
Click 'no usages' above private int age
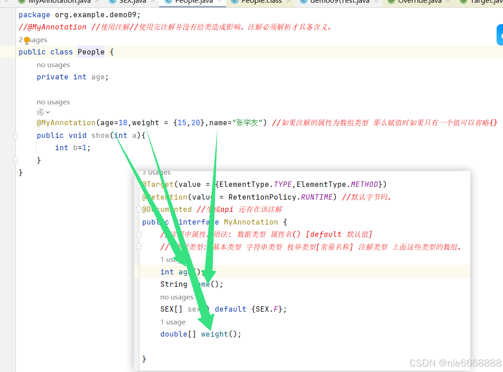tap(53, 65)
